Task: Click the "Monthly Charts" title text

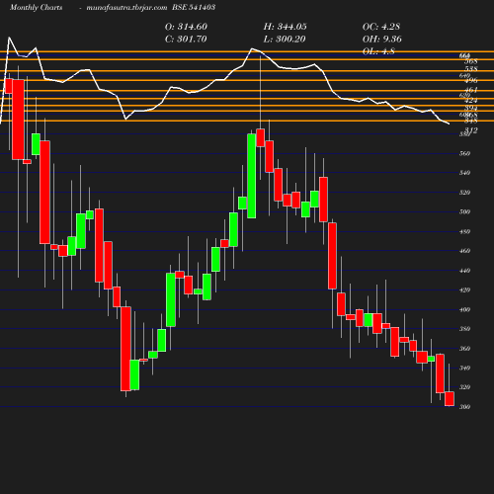Action: click(x=37, y=7)
